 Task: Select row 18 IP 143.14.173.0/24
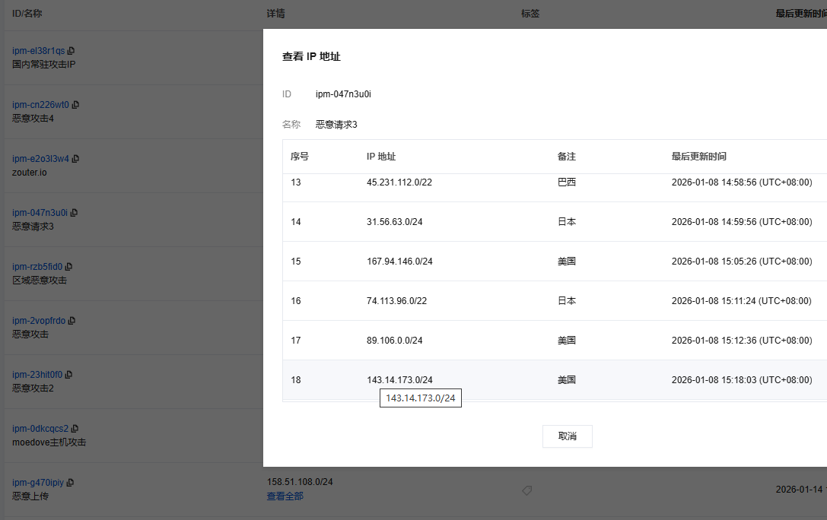click(x=399, y=380)
